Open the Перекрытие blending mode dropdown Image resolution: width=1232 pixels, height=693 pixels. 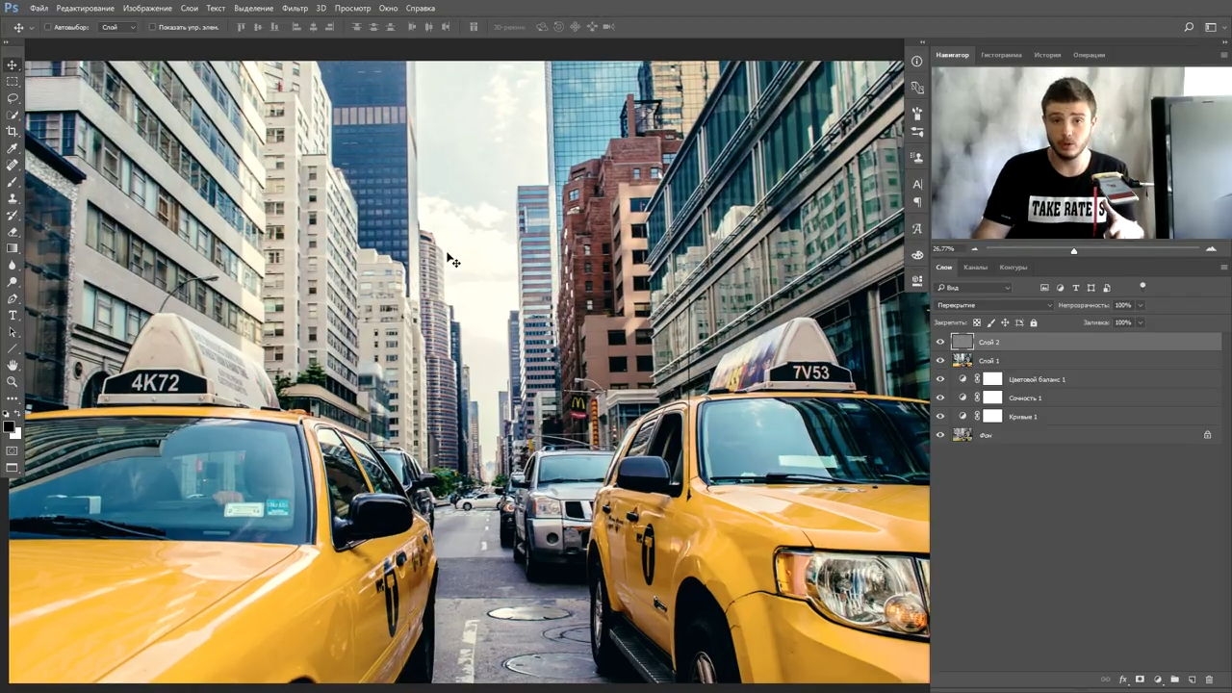[993, 305]
